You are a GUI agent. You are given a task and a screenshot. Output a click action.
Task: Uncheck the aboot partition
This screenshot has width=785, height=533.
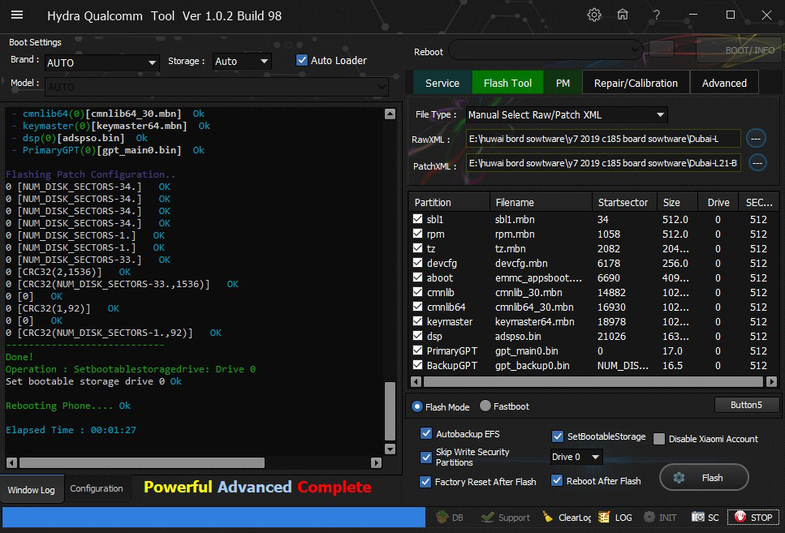point(417,277)
